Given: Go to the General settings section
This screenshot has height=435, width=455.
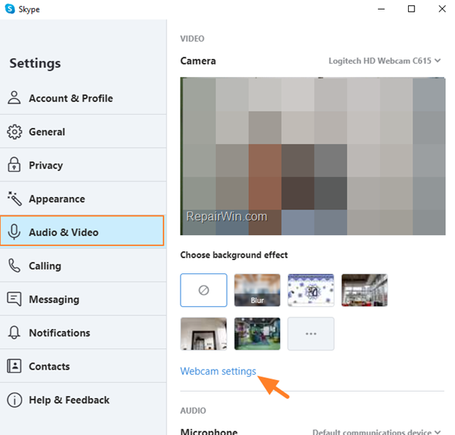Looking at the screenshot, I should [83, 132].
